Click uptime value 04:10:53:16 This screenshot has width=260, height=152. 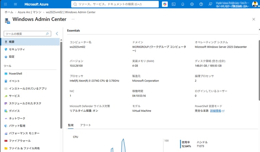(x=139, y=96)
